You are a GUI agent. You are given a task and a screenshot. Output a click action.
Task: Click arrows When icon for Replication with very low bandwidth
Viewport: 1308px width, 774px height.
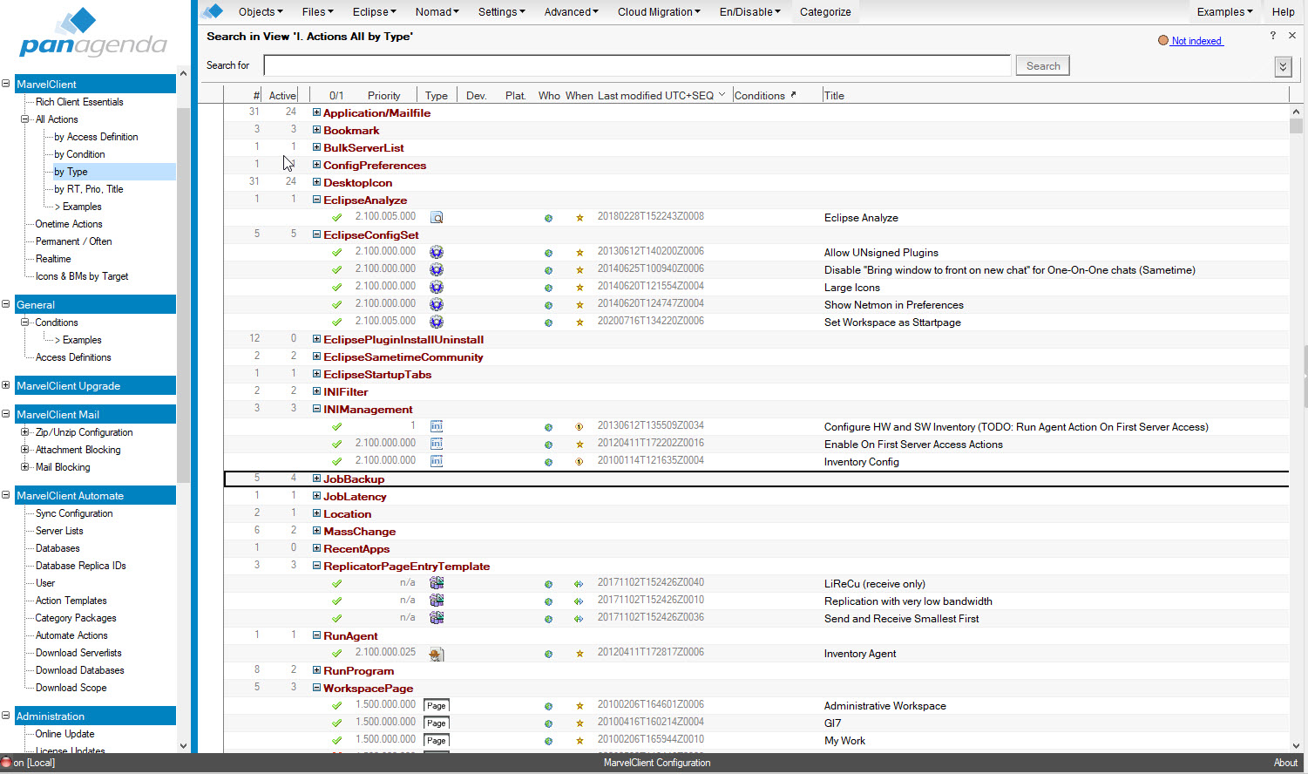click(579, 601)
